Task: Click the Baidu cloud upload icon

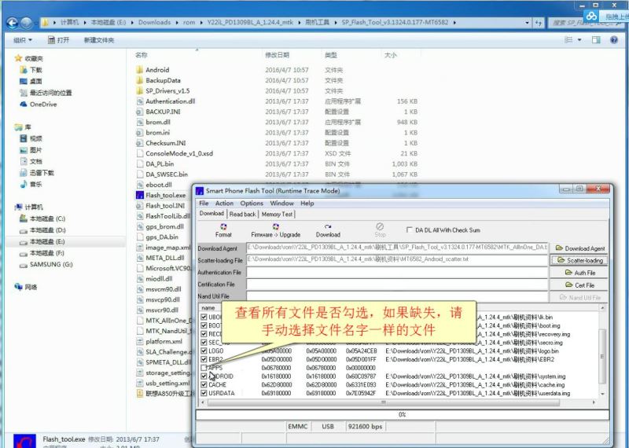Action: [592, 16]
